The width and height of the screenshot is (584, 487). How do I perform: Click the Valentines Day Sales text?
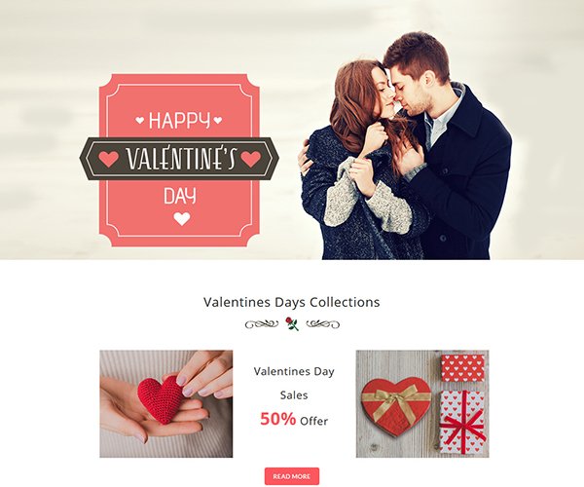coord(294,383)
